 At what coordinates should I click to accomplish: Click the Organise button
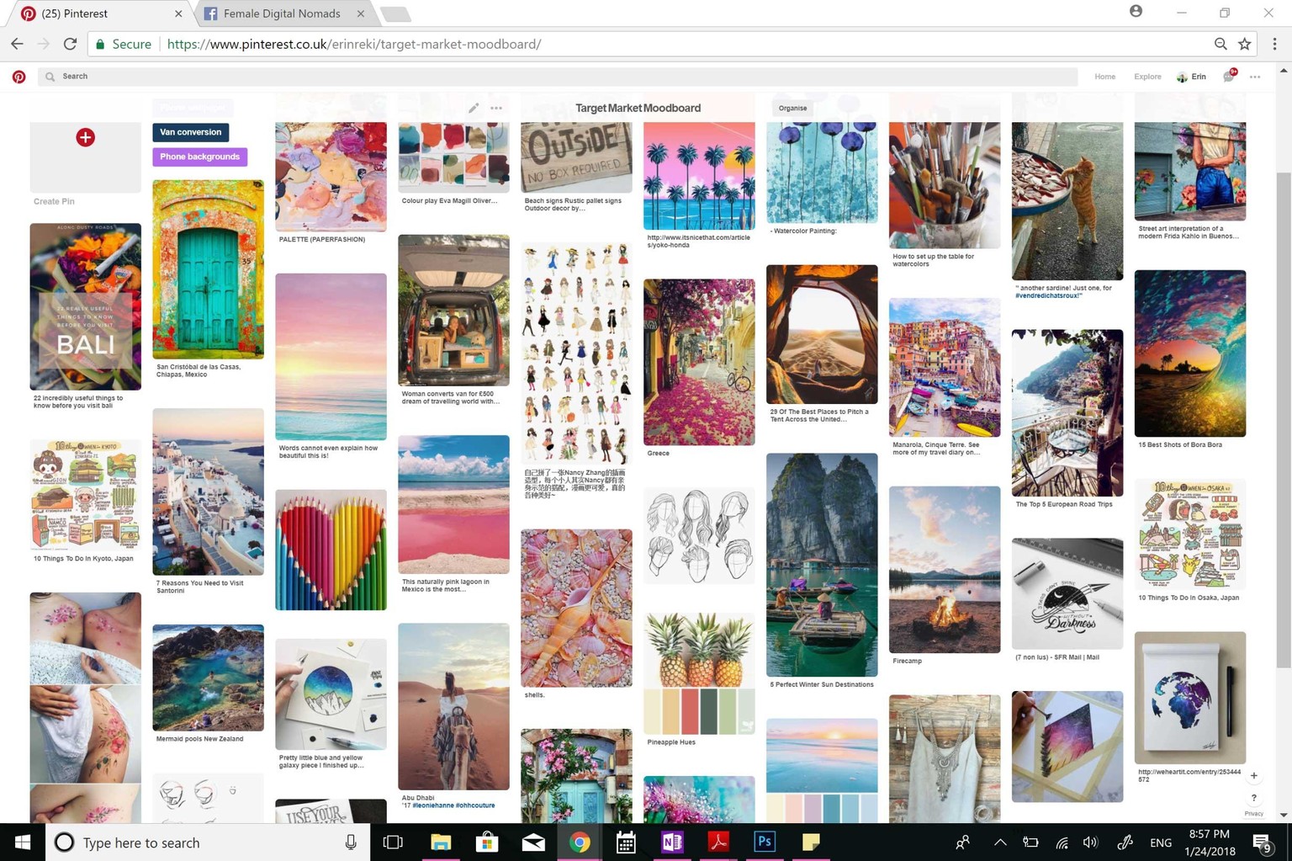pyautogui.click(x=792, y=108)
